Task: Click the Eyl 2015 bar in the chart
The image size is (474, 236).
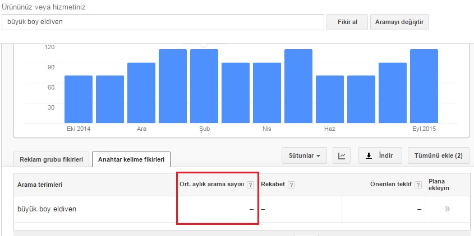Action: [x=424, y=87]
